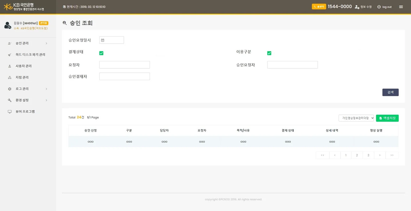Toggle the 결제상태 checkbox
The width and height of the screenshot is (411, 211).
click(x=101, y=53)
